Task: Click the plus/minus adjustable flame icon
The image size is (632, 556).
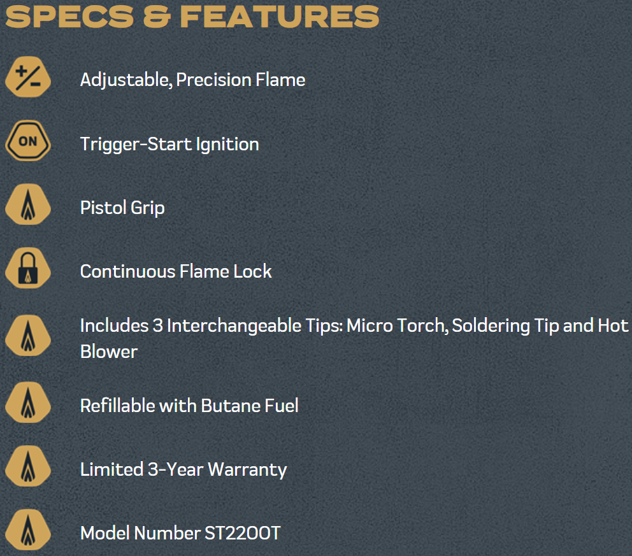Action: pyautogui.click(x=27, y=79)
